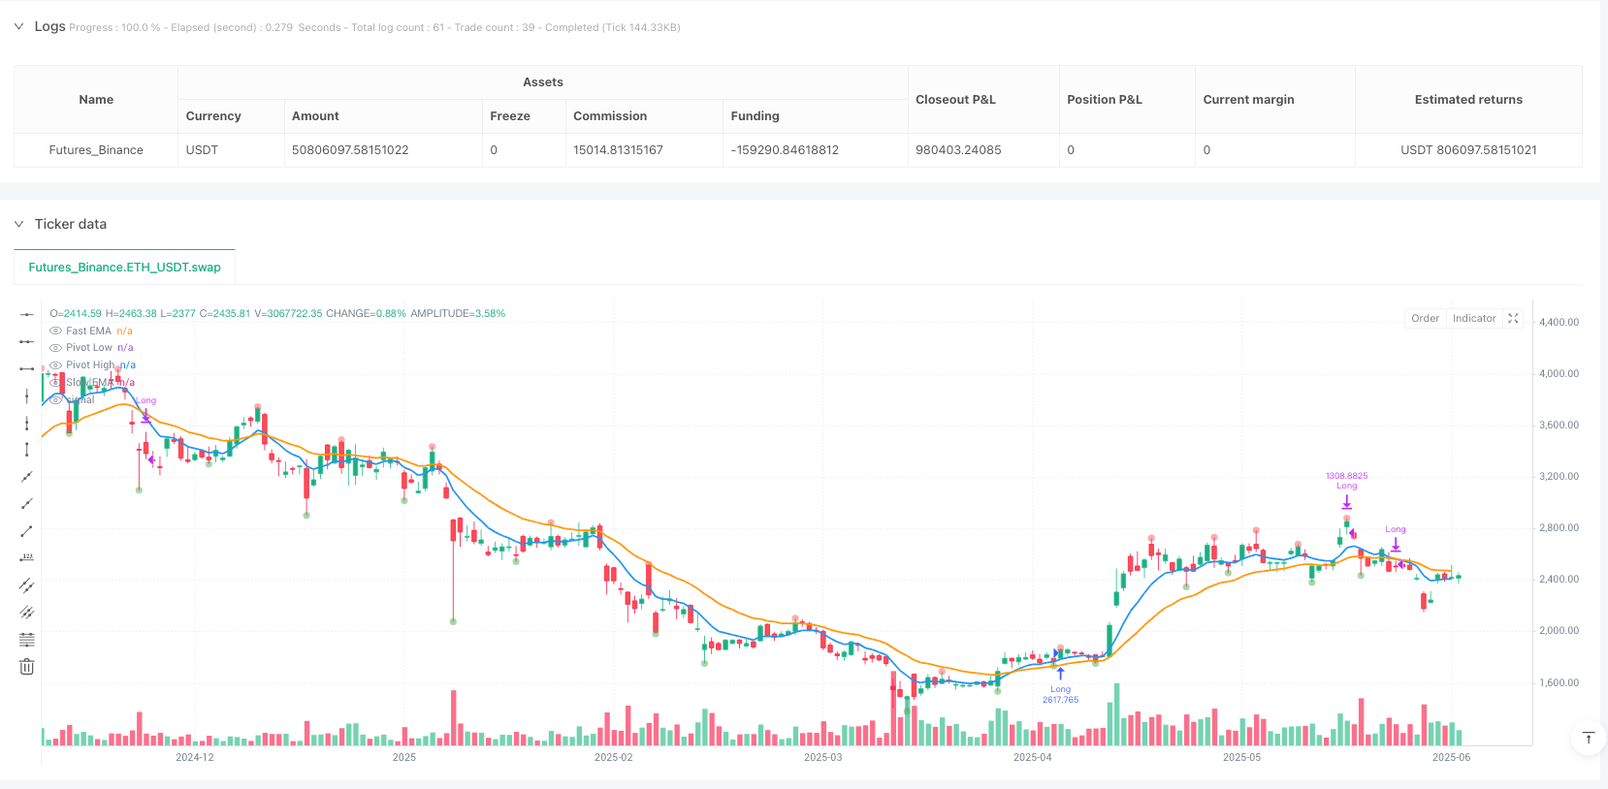The height and width of the screenshot is (789, 1608).
Task: Collapse the Ticker data section
Action: (x=18, y=224)
